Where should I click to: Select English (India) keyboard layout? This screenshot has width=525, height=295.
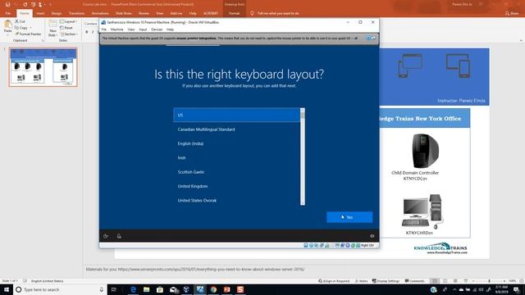pyautogui.click(x=237, y=143)
